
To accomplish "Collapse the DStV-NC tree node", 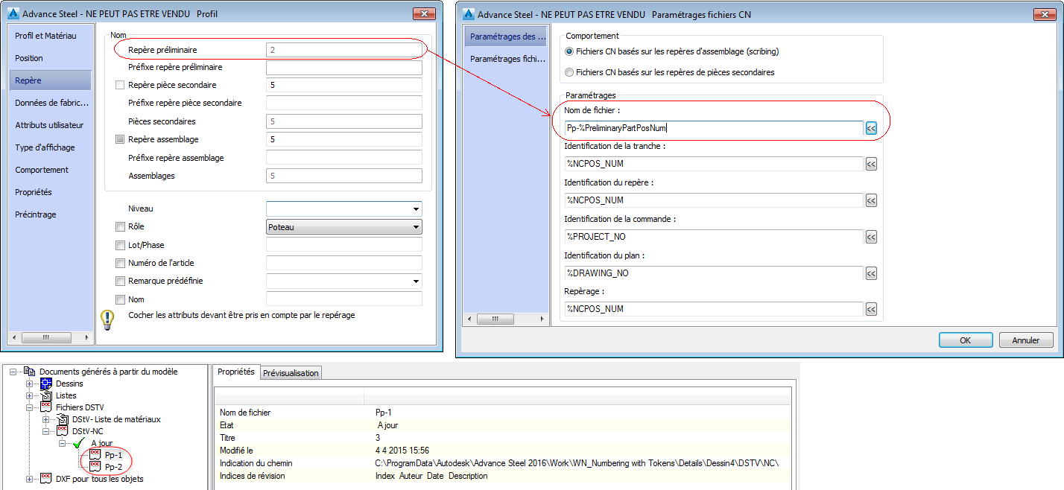I will [46, 431].
